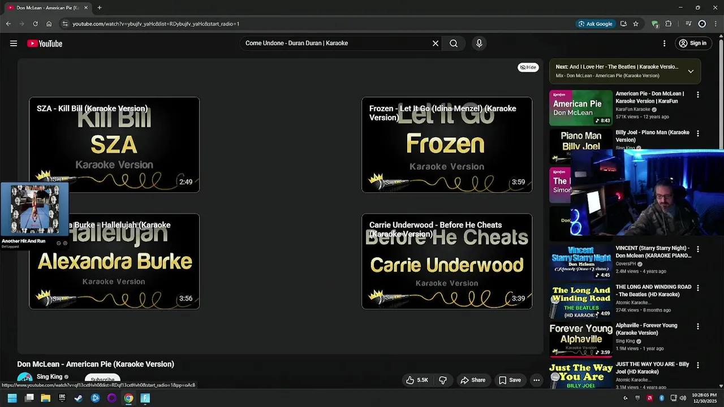The image size is (724, 407).
Task: Launch Epic Games from taskbar
Action: 62,398
